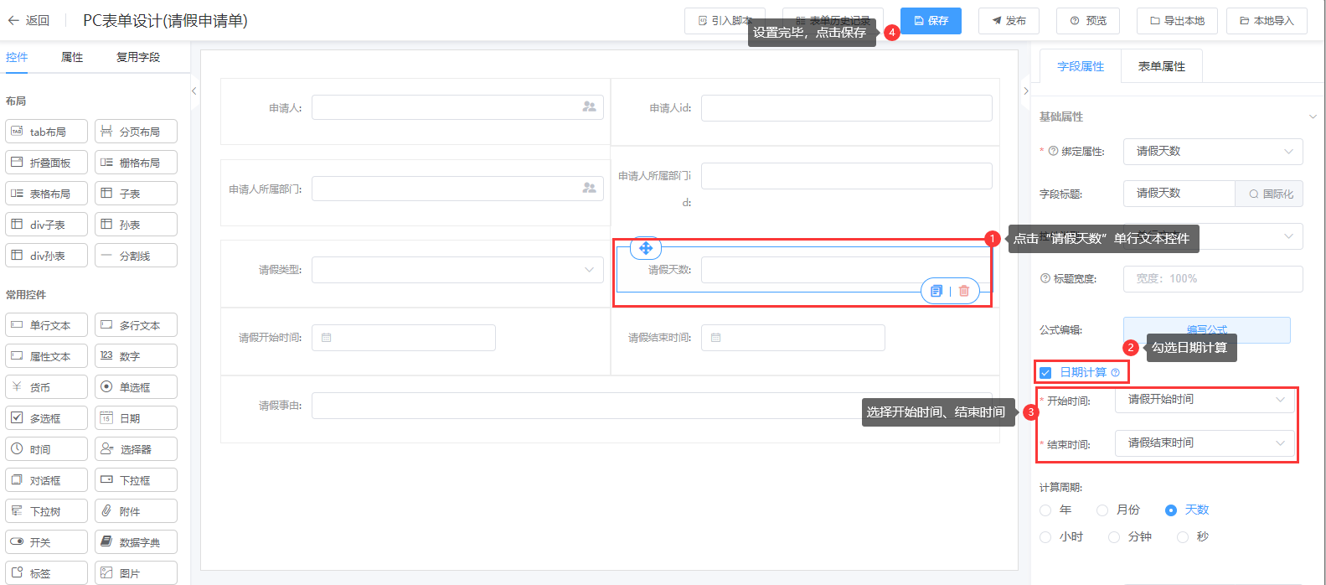The height and width of the screenshot is (585, 1326).
Task: Insert a 孙表 control
Action: (136, 225)
